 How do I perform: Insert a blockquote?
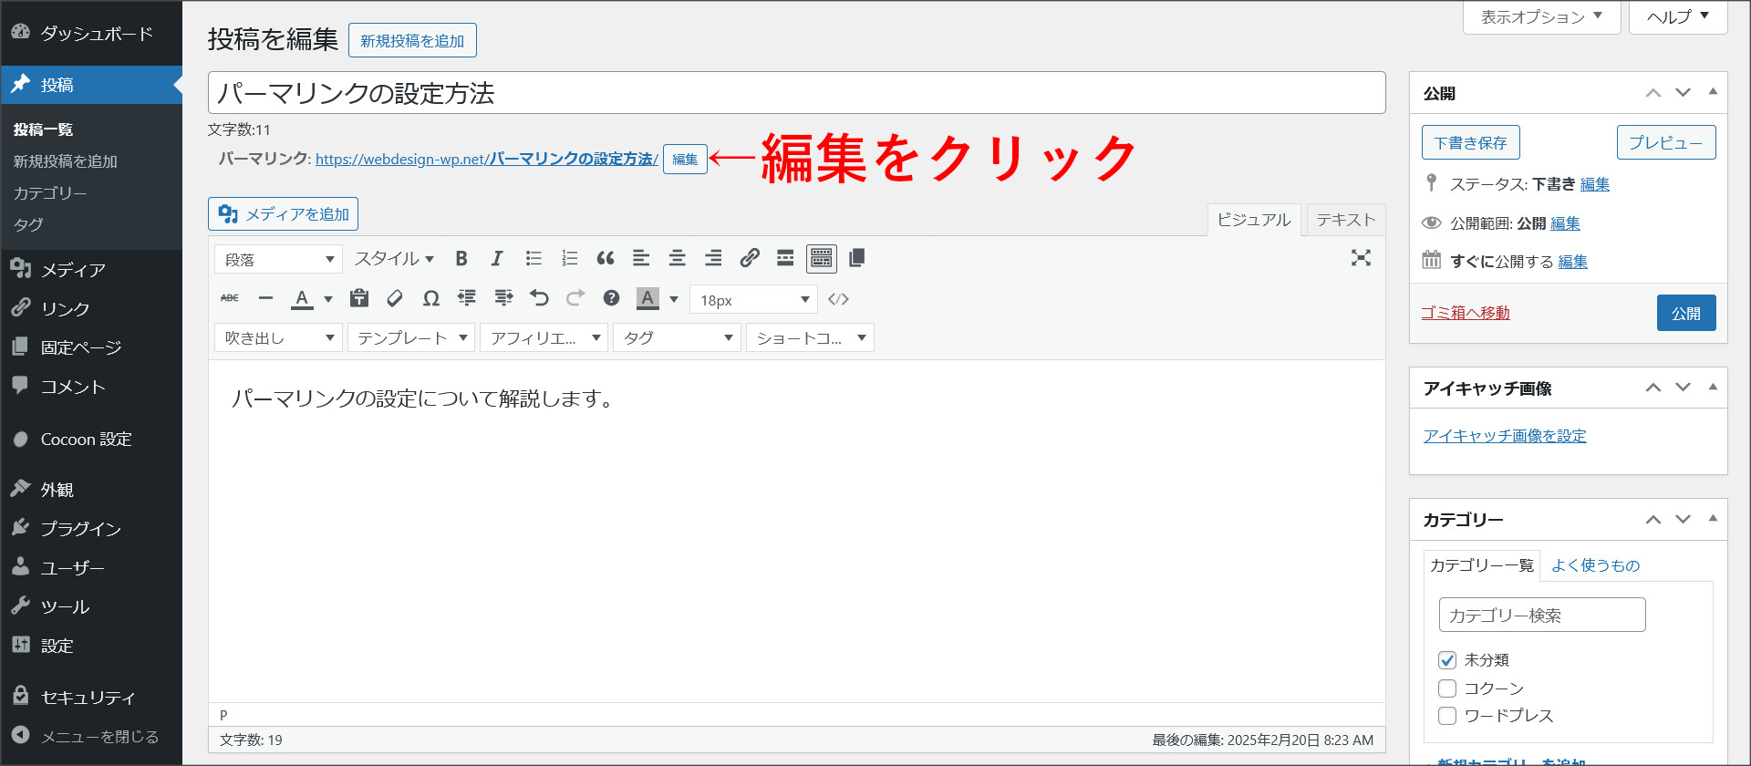(x=606, y=259)
